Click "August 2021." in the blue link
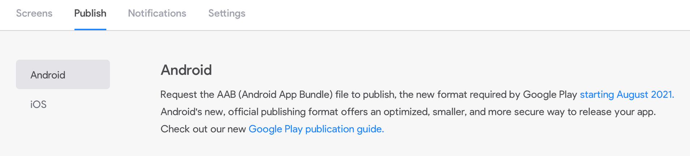This screenshot has width=690, height=156. [645, 95]
